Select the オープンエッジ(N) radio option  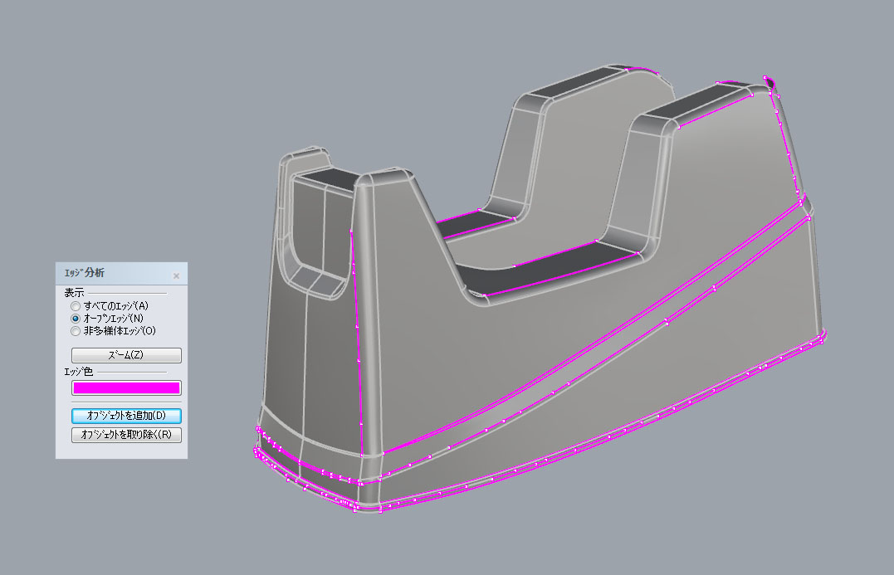pos(76,319)
